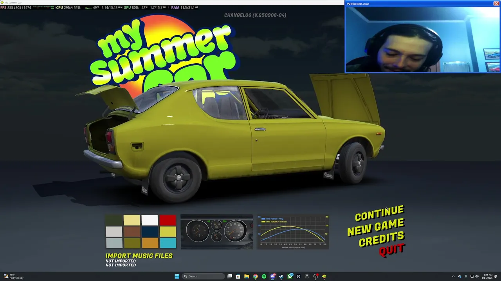Pick the red paint swatch
The height and width of the screenshot is (281, 501).
pos(168,221)
